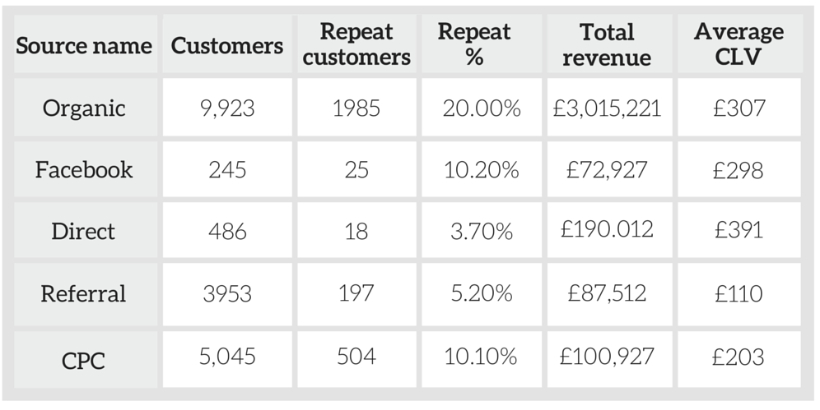Click the Customers column header

click(226, 44)
